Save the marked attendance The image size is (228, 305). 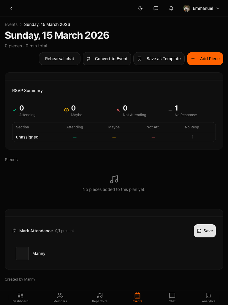coord(205,231)
